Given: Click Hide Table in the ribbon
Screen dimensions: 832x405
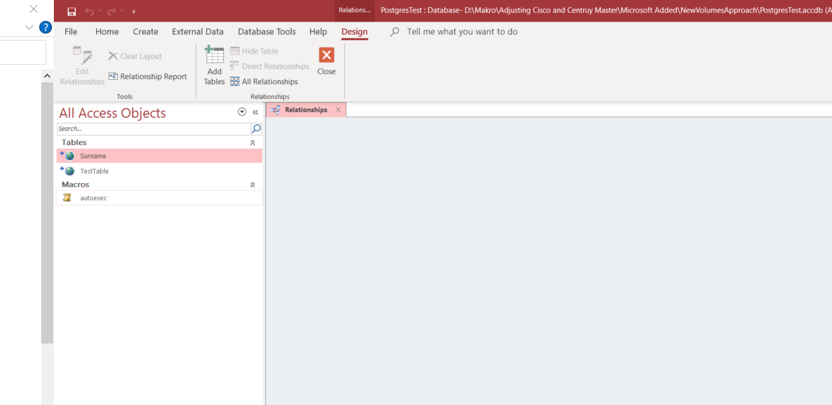Looking at the screenshot, I should 254,51.
